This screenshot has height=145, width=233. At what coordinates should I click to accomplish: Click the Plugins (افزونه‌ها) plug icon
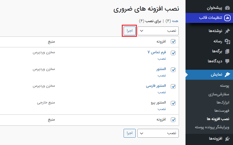pyautogui.click(x=227, y=139)
